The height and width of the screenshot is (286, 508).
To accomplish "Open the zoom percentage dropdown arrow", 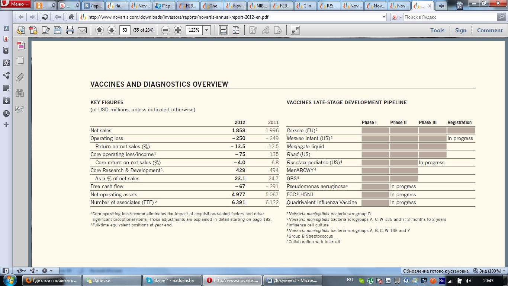I will (x=207, y=30).
